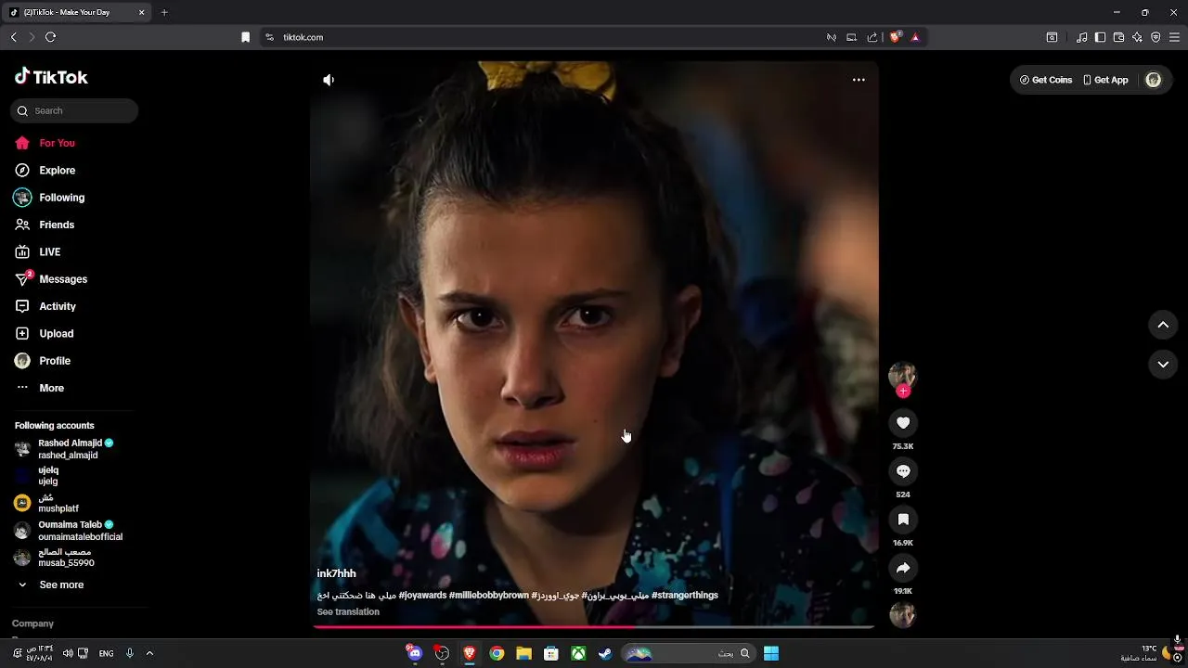The image size is (1188, 668).
Task: Share the video with the arrow icon
Action: click(903, 568)
